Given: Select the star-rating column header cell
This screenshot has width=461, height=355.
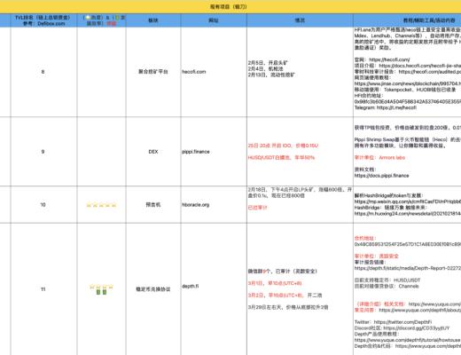Looking at the screenshot, I should [101, 20].
